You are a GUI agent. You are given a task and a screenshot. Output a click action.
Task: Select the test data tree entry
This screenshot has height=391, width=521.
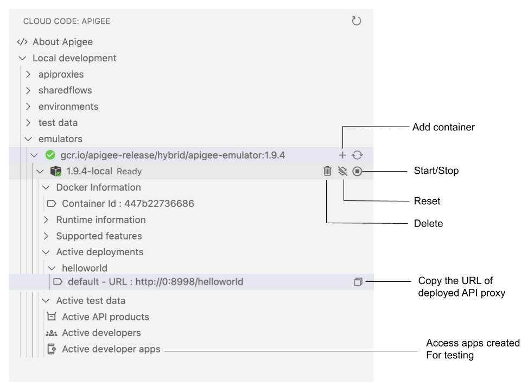coord(58,123)
